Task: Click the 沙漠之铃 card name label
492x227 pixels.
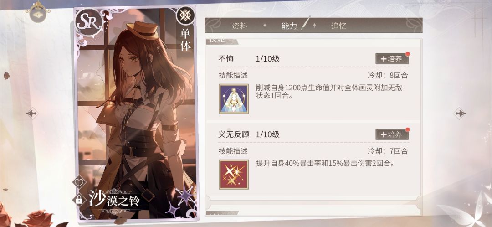Action: (113, 199)
